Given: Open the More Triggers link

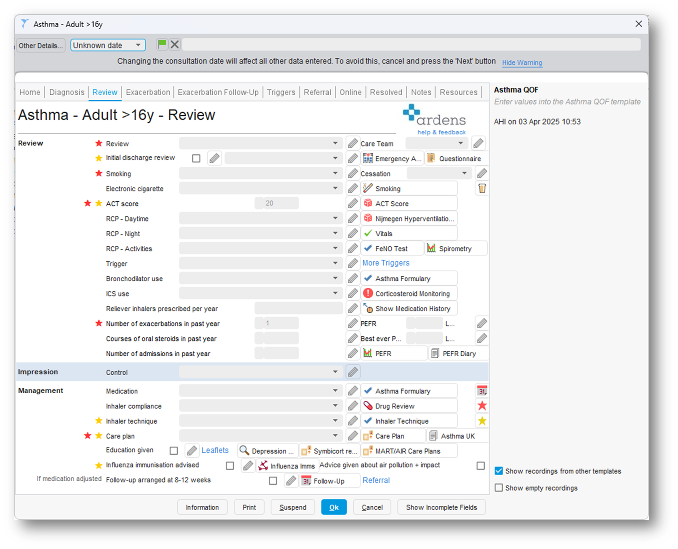Looking at the screenshot, I should (386, 263).
